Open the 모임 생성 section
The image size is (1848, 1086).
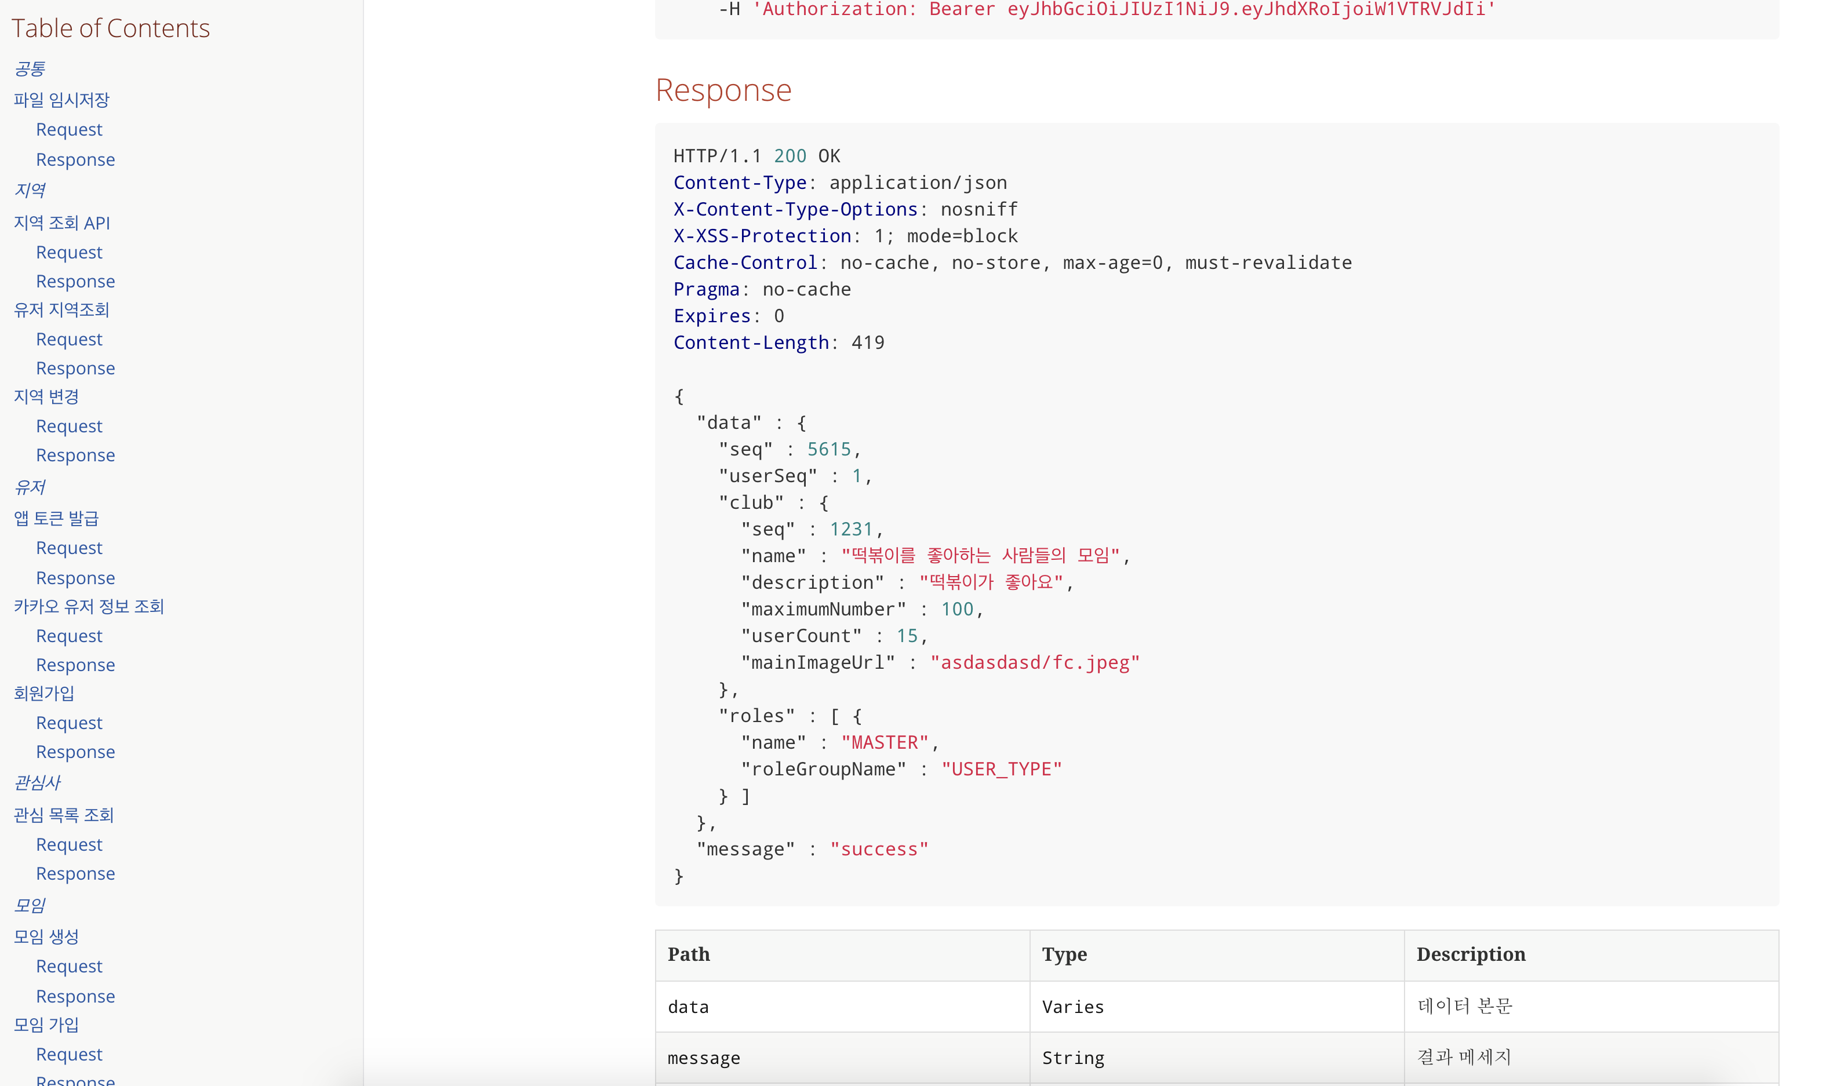(46, 937)
